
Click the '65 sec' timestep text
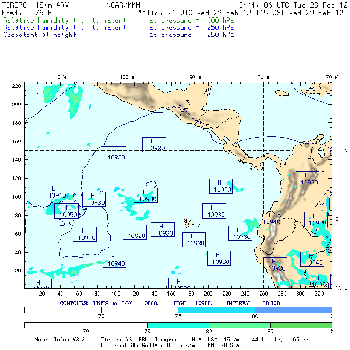[302, 340]
